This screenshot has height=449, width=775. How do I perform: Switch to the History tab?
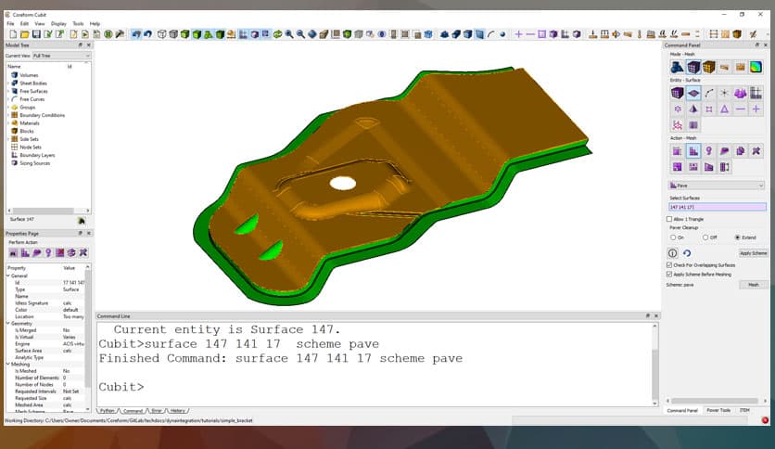coord(178,411)
